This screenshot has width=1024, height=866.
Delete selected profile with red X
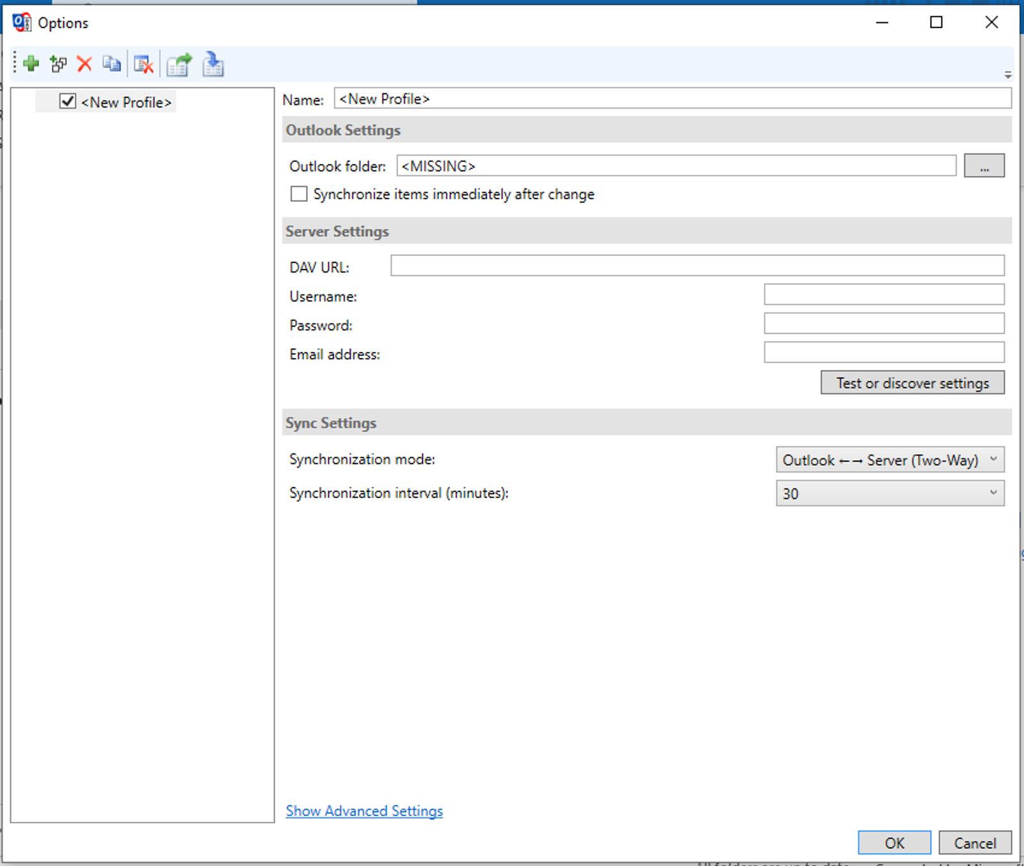pyautogui.click(x=84, y=64)
